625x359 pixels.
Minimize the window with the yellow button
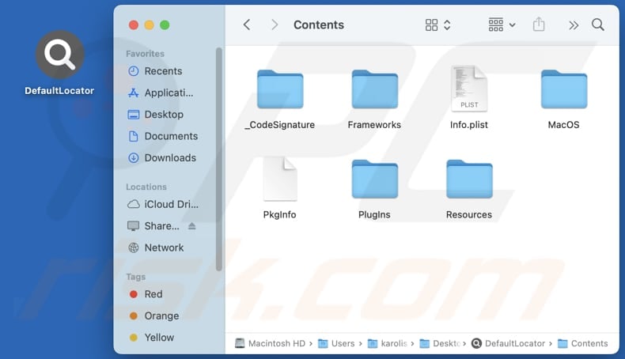coord(149,25)
